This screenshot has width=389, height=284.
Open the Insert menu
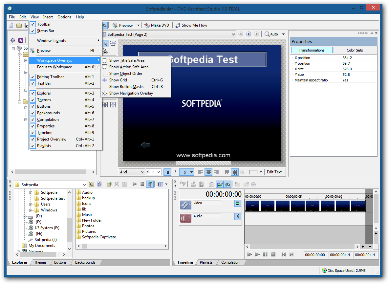(48, 17)
